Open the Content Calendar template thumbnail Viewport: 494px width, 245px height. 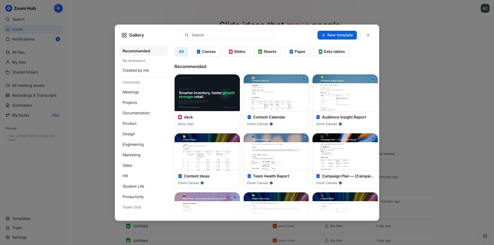(276, 93)
